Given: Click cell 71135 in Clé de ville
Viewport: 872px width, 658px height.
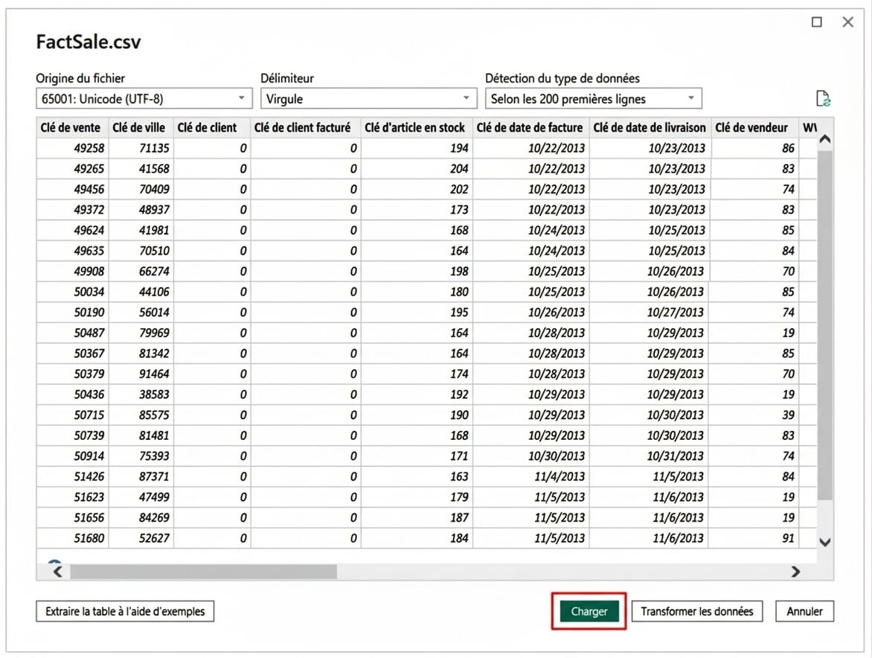Looking at the screenshot, I should (141, 148).
